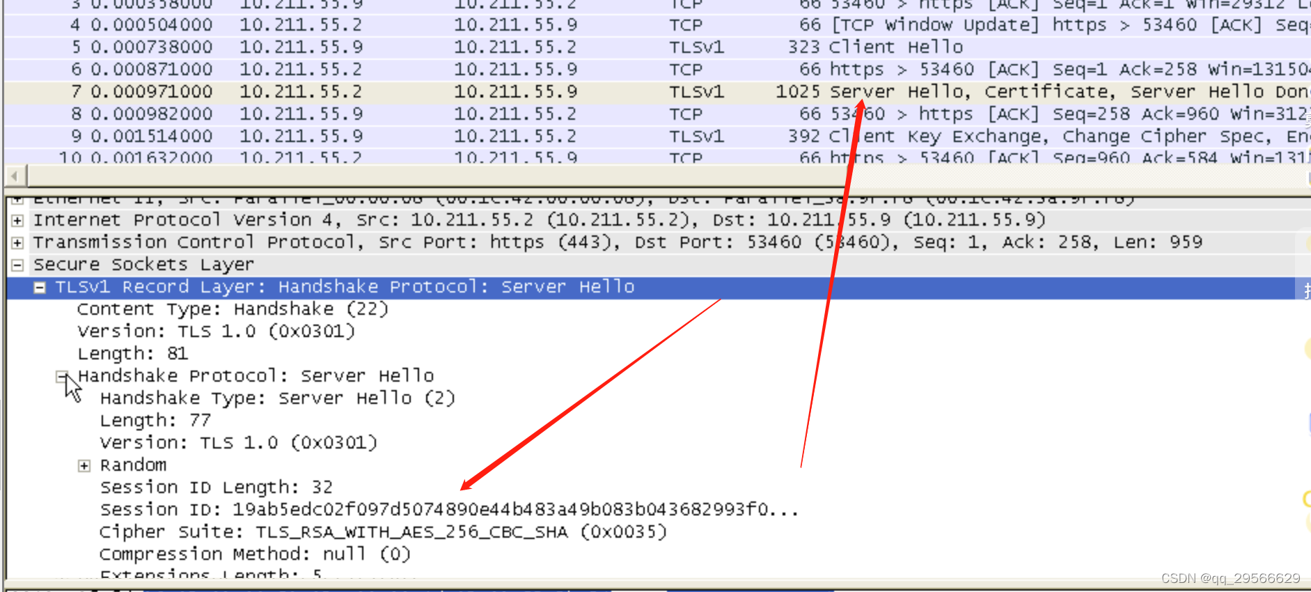Image resolution: width=1311 pixels, height=592 pixels.
Task: Expand the Internet Protocol Version 4 node
Action: pos(17,221)
